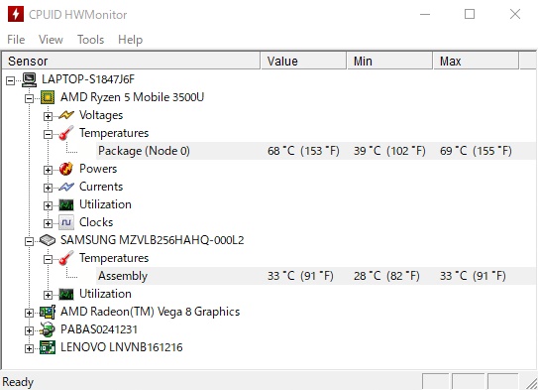The height and width of the screenshot is (390, 538).
Task: Collapse the SAMSUNG Temperatures node
Action: pyautogui.click(x=48, y=259)
